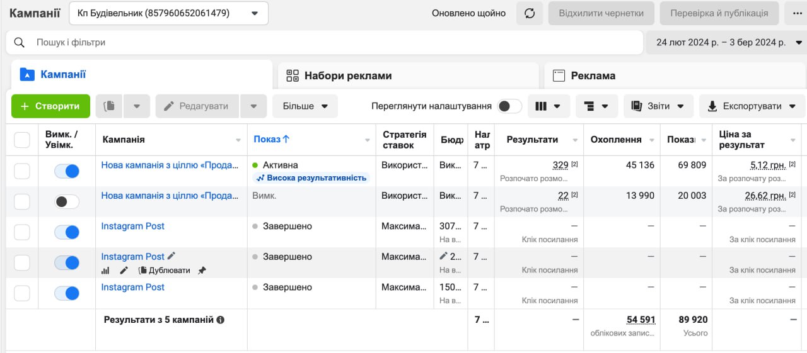Click the green Створити button
This screenshot has height=353, width=807.
point(50,106)
